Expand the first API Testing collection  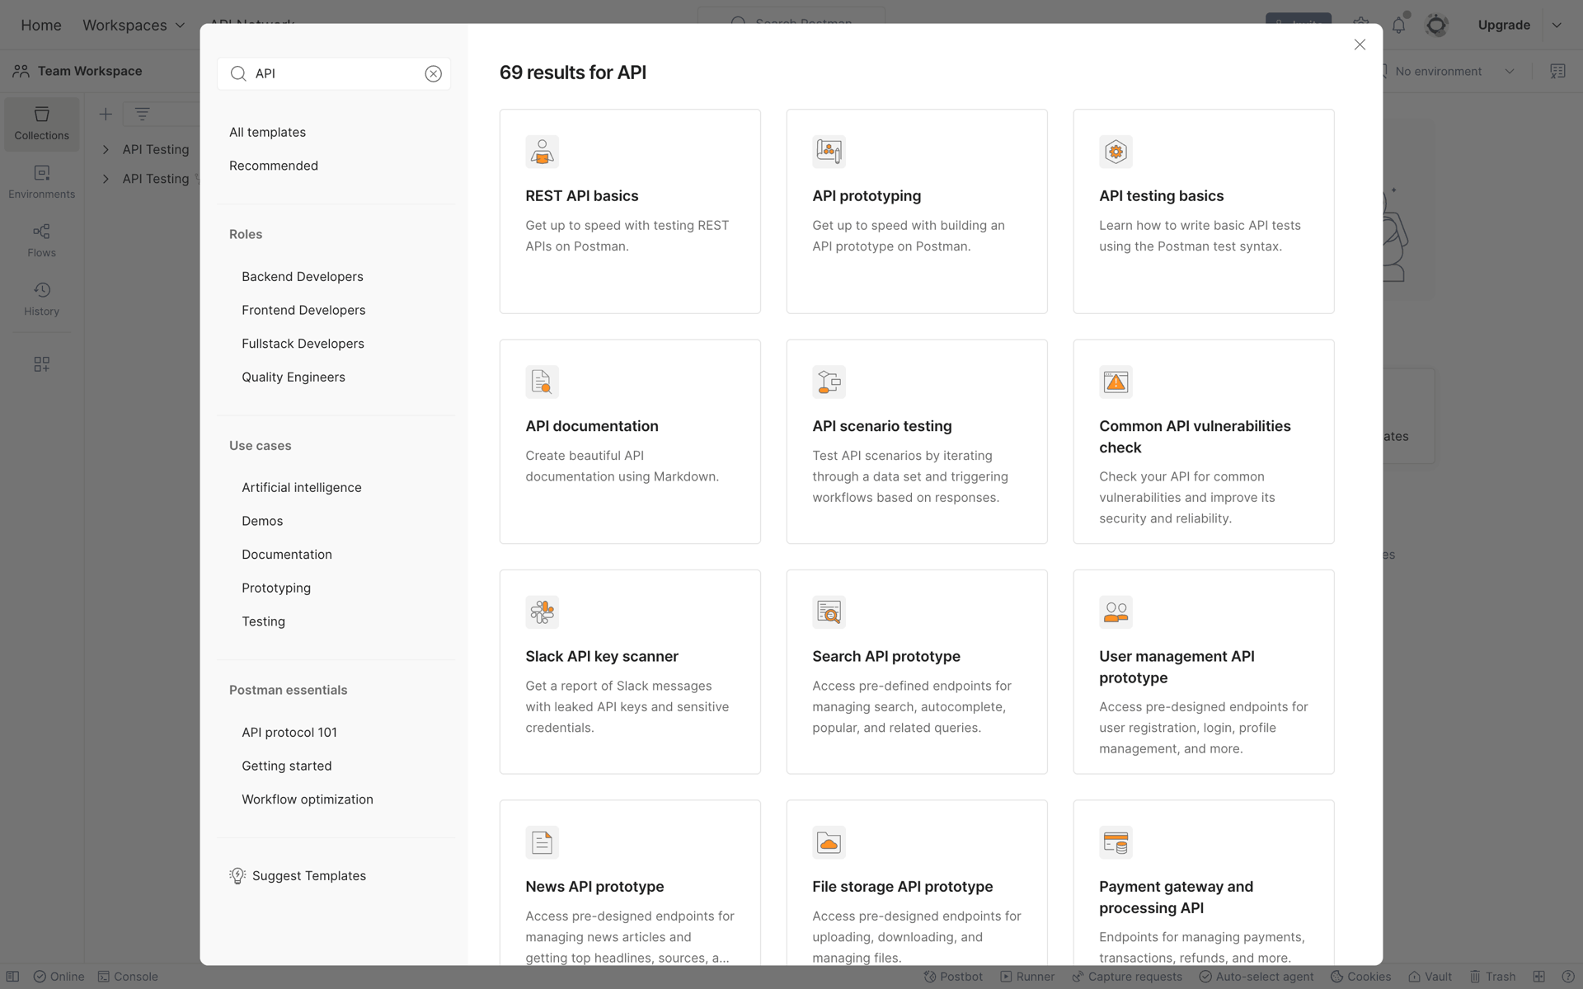(106, 149)
